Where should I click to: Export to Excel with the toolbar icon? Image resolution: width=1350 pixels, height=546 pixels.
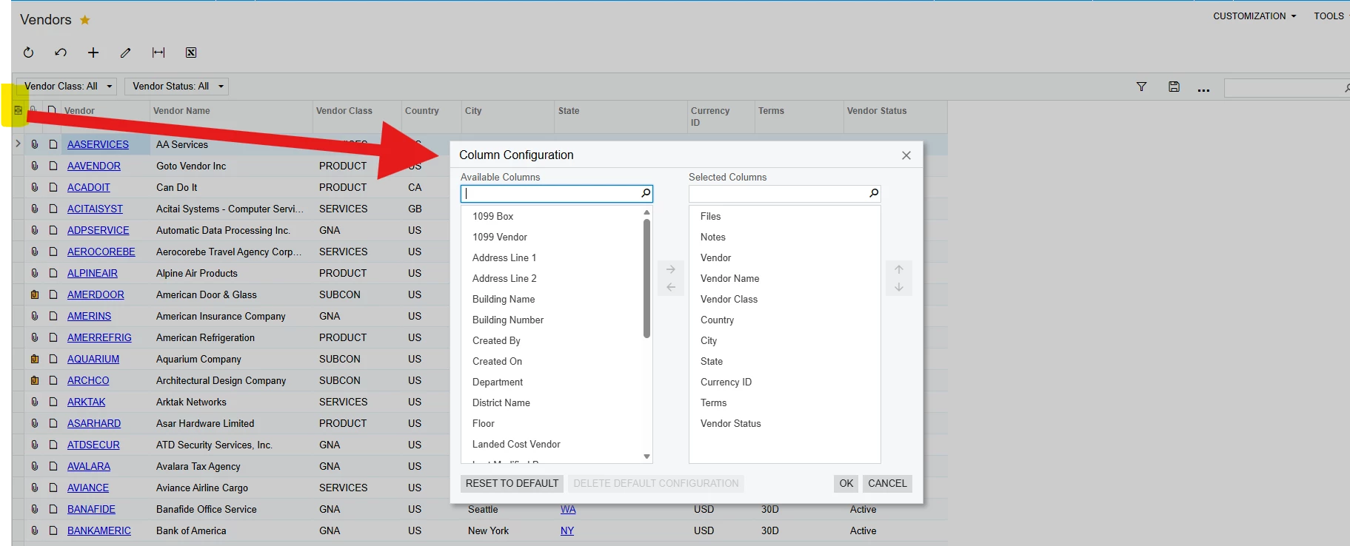point(191,53)
